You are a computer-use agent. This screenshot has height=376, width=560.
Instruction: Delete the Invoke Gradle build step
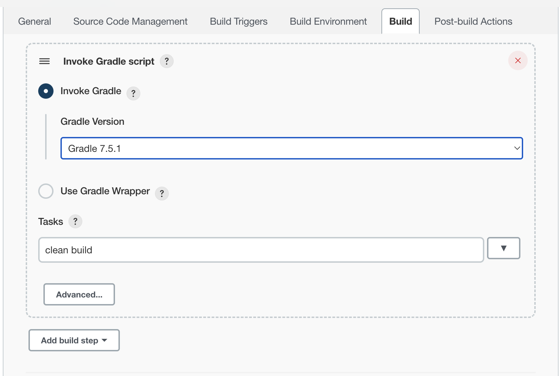[518, 60]
